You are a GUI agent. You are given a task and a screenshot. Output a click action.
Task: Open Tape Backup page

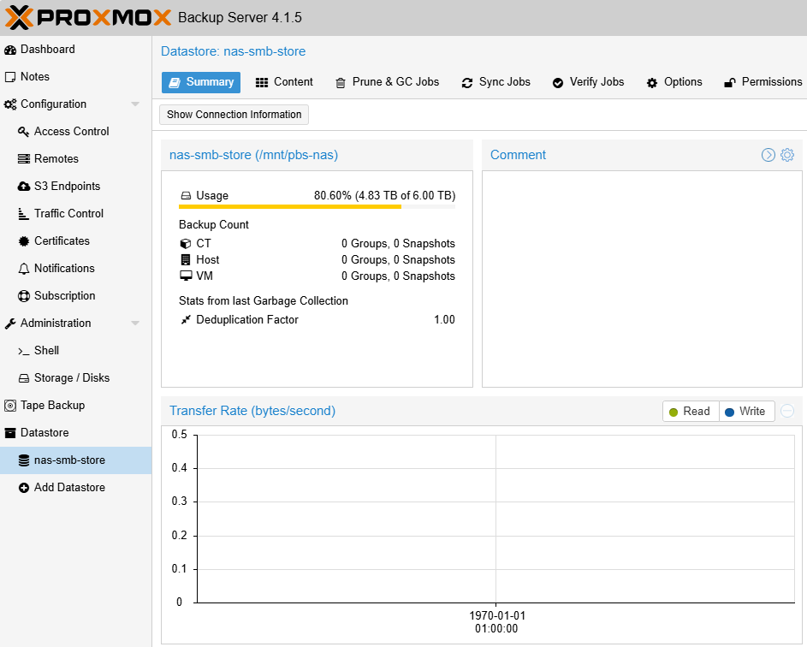pos(52,405)
